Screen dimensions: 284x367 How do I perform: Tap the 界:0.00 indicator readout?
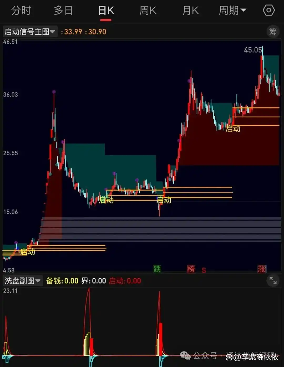click(x=94, y=281)
